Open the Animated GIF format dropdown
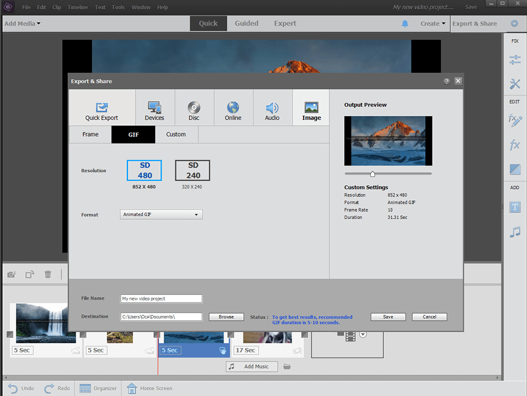527x396 pixels. 161,214
